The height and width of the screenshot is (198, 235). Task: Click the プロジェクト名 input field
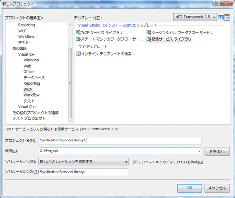[120, 140]
